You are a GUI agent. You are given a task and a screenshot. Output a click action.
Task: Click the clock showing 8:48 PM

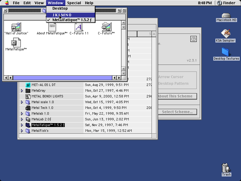pos(205,3)
